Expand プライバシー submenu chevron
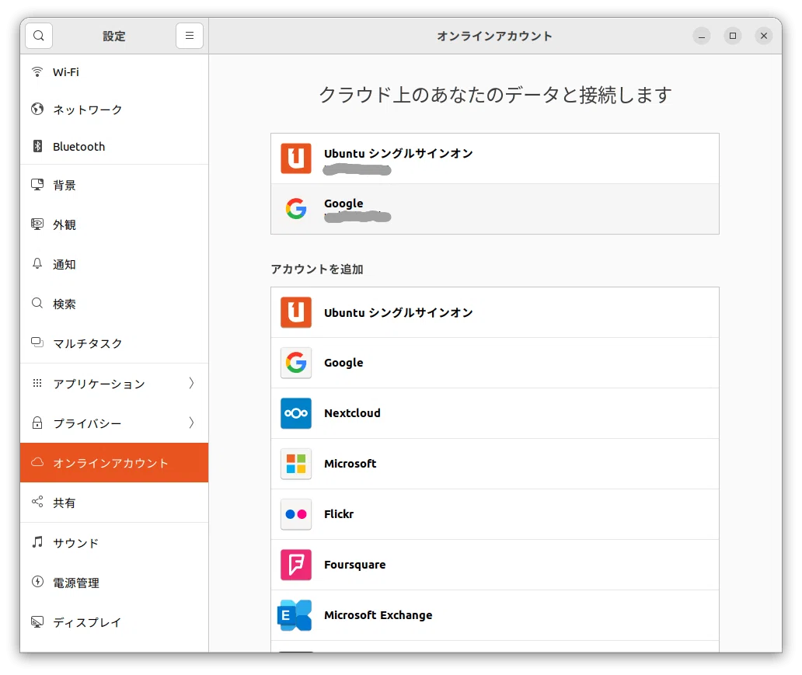Screen dimensions: 802x675 coord(191,423)
